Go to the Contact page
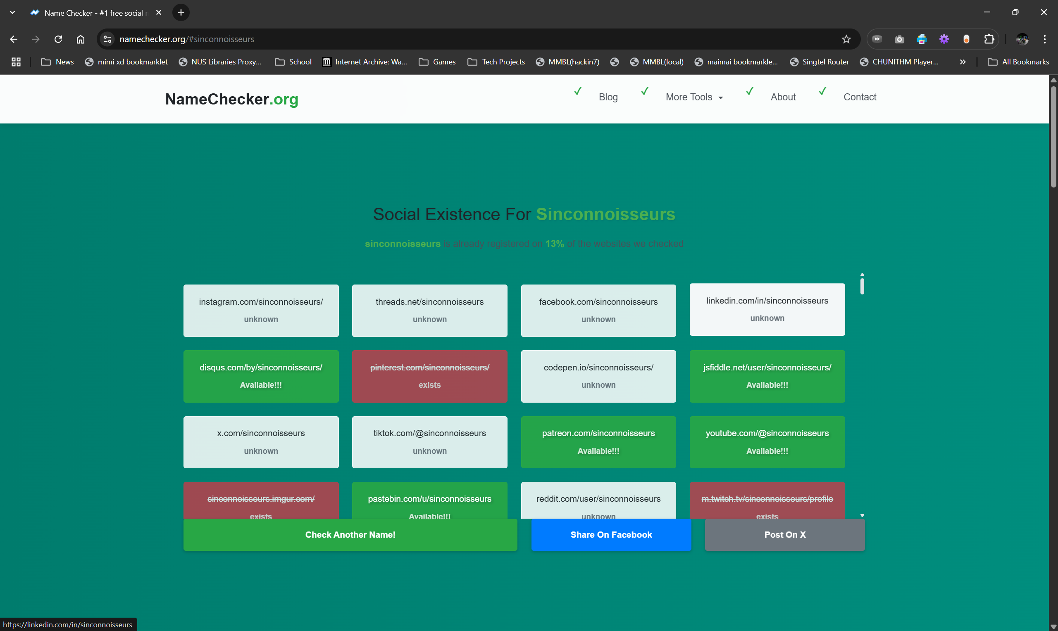Image resolution: width=1058 pixels, height=631 pixels. point(859,97)
